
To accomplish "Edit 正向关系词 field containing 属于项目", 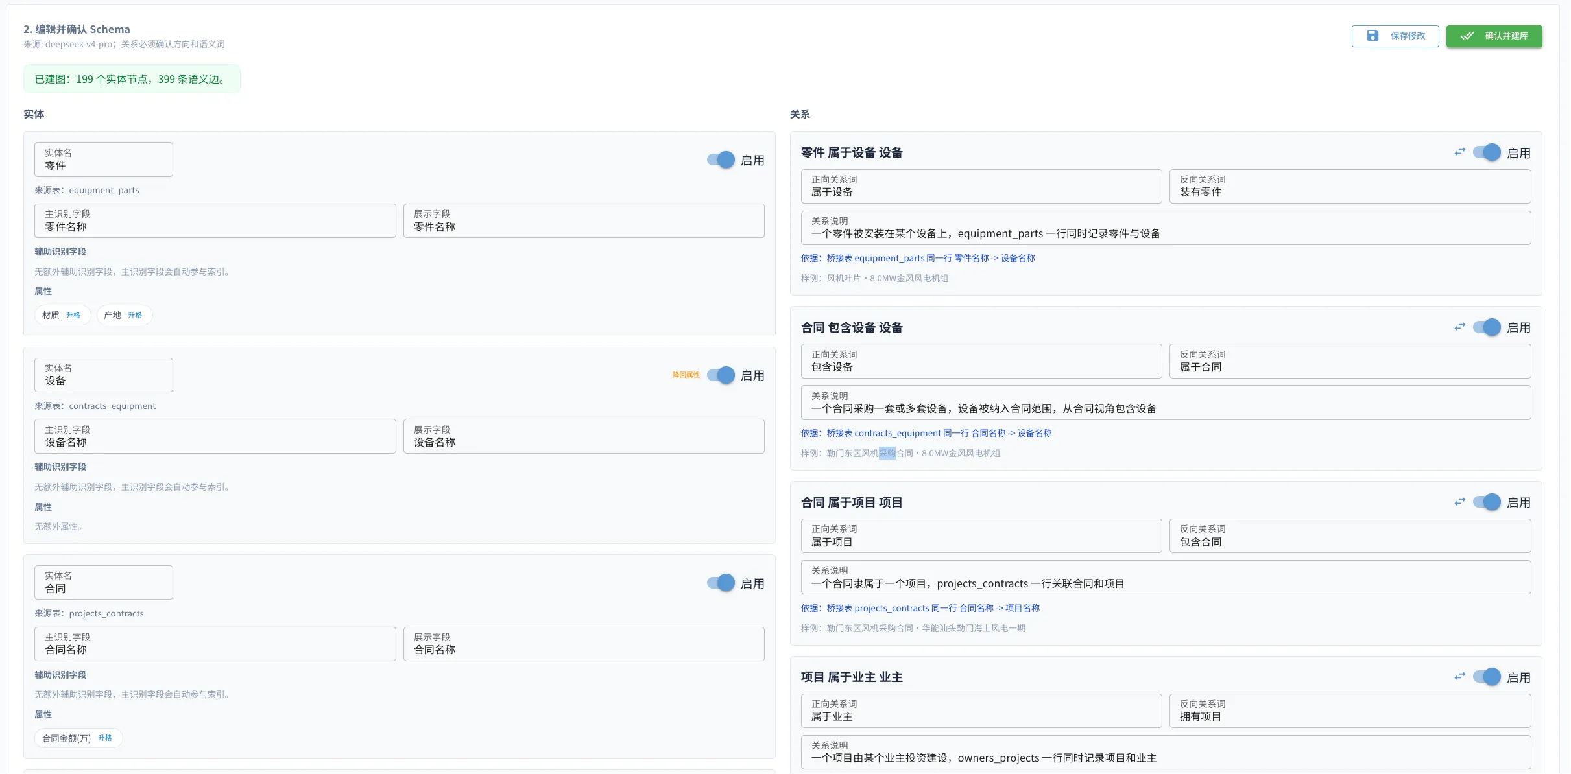I will tap(981, 536).
